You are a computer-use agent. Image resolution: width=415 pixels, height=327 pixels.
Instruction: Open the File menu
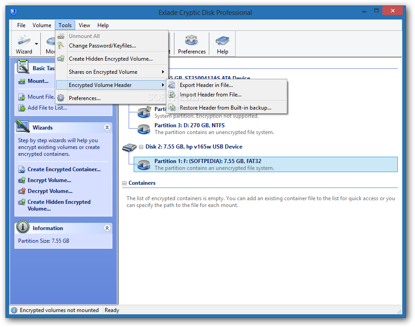(x=21, y=25)
